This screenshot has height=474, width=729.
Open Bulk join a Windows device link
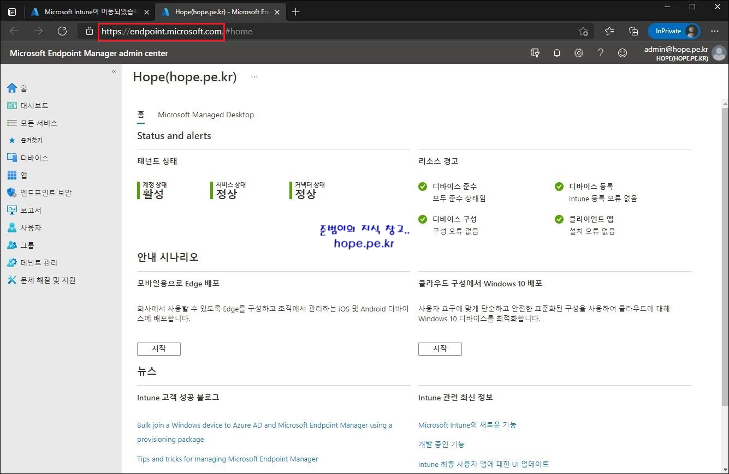tap(265, 432)
